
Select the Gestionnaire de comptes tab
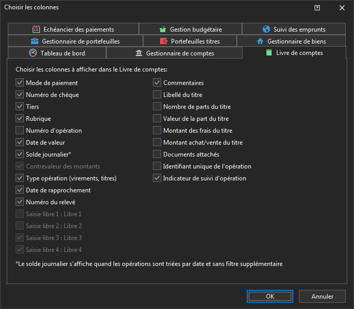point(174,53)
